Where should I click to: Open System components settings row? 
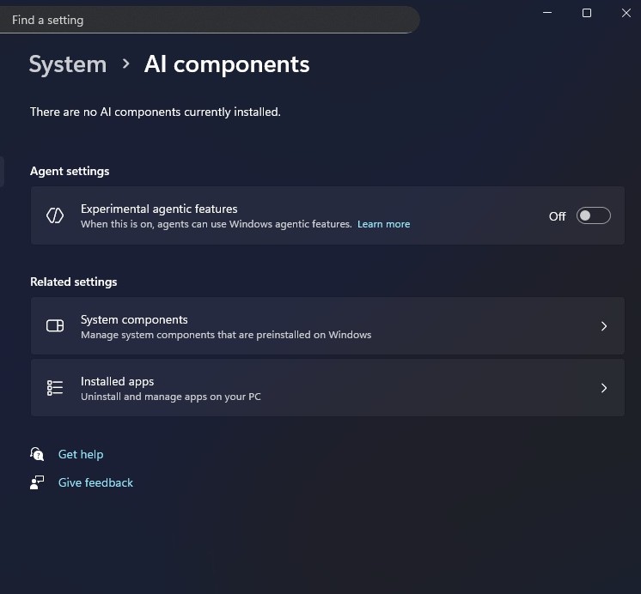[x=327, y=326]
